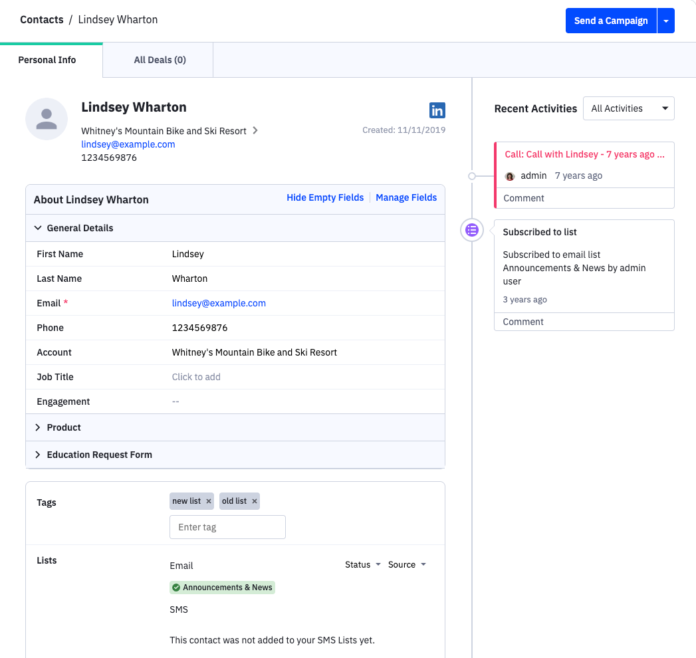Image resolution: width=696 pixels, height=658 pixels.
Task: Switch to the All Deals (0) tab
Action: click(160, 60)
